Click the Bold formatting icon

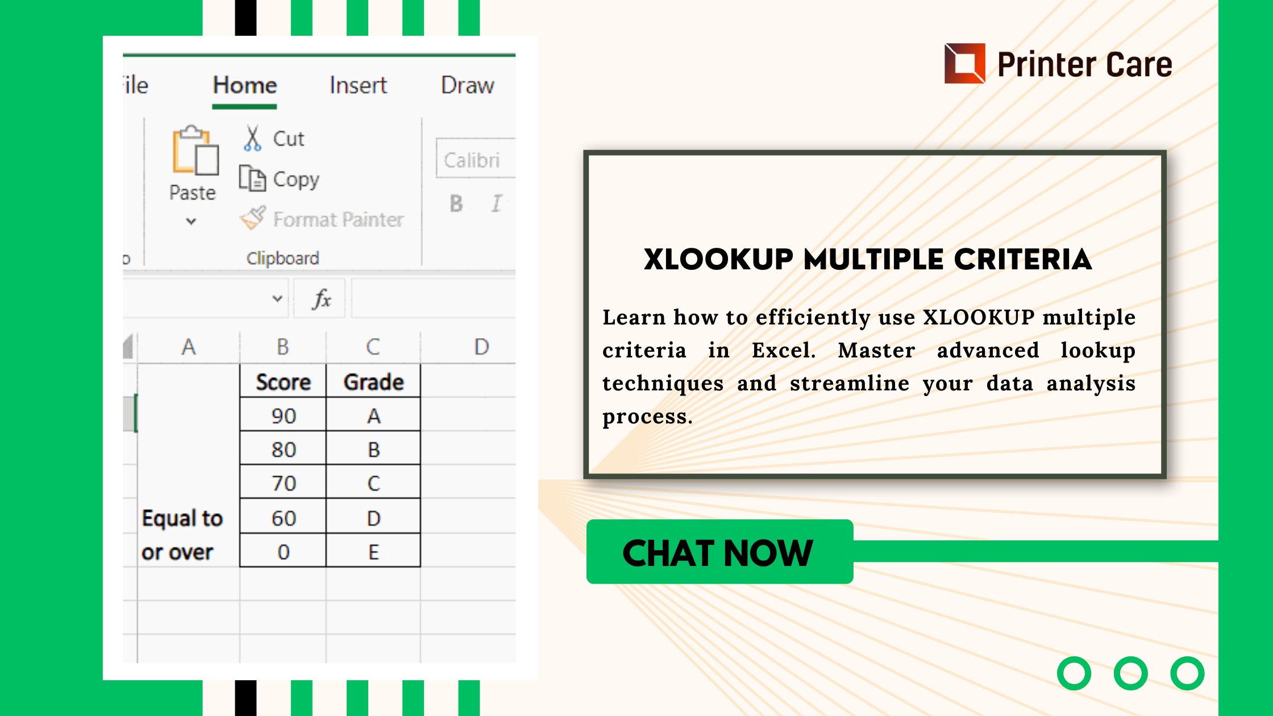click(x=456, y=202)
